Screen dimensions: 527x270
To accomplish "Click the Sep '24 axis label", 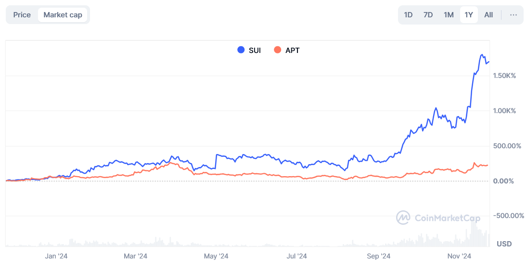I will point(378,257).
